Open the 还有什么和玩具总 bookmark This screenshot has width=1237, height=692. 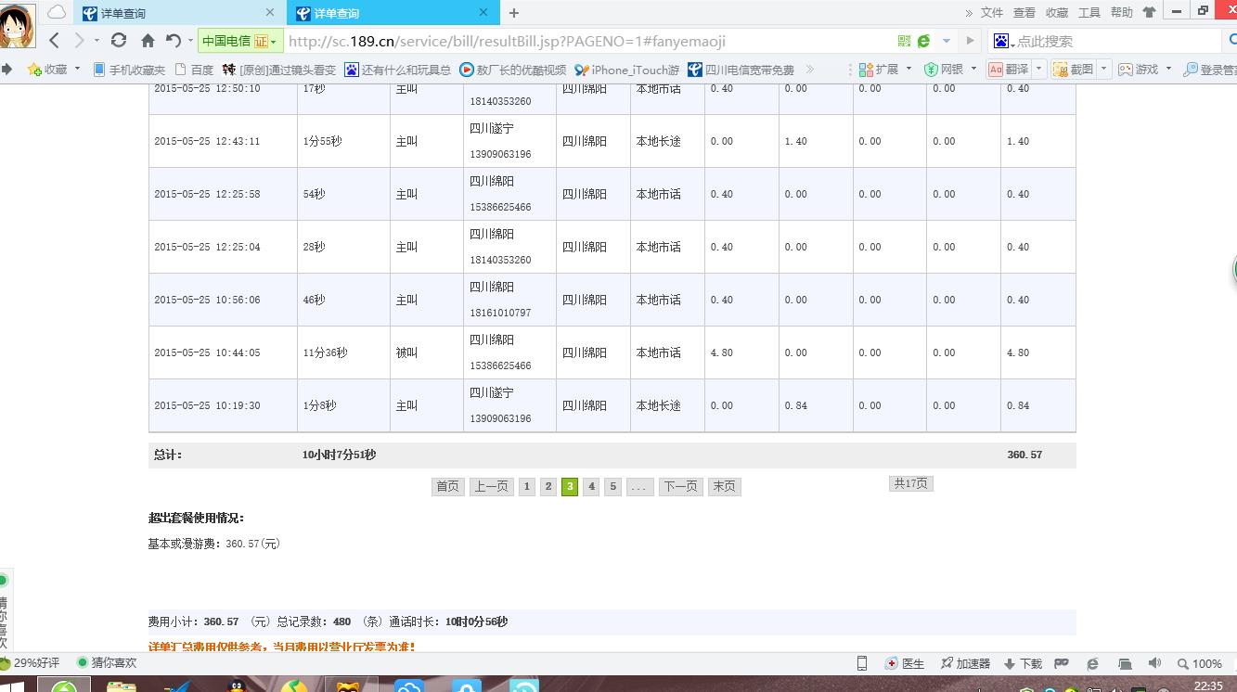point(397,70)
